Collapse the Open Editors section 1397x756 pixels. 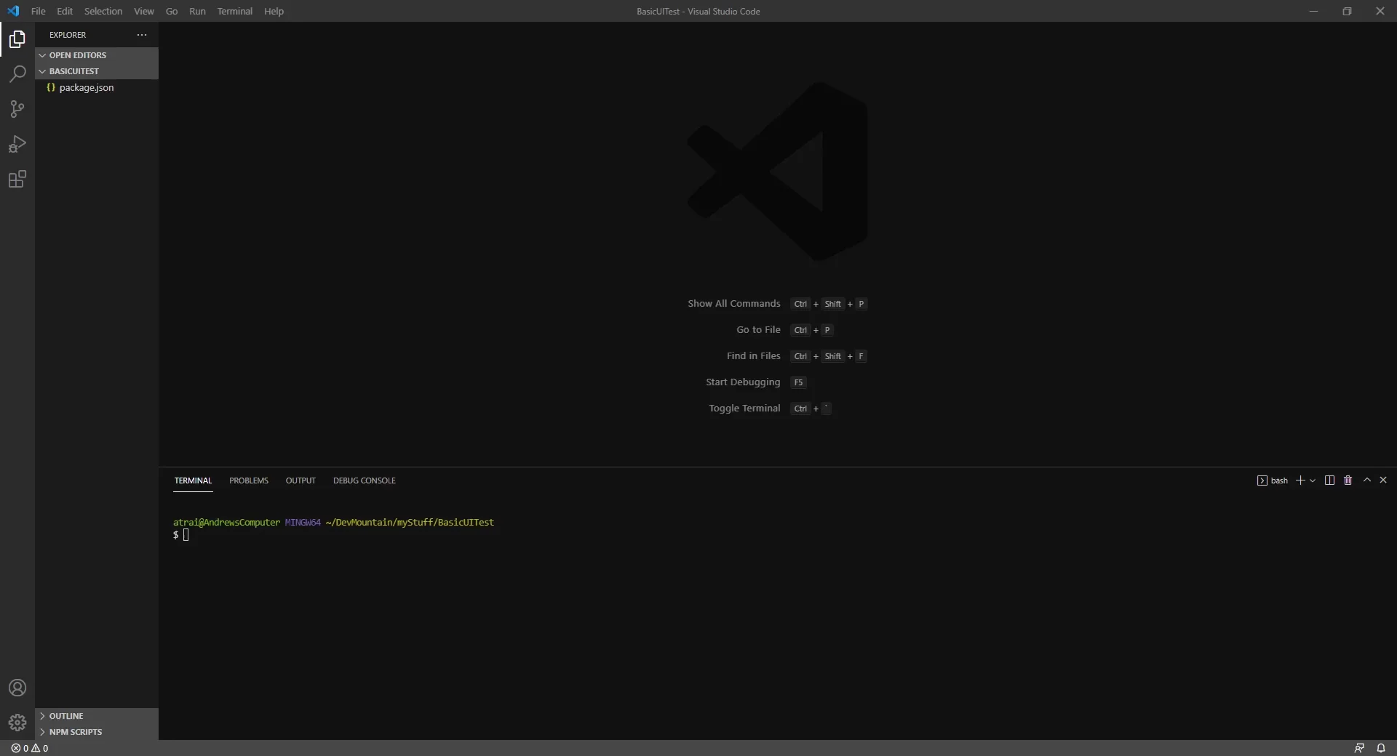pyautogui.click(x=97, y=55)
